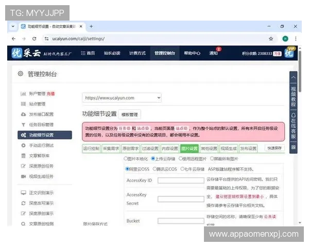Open 计费方式 in top navigation
Screen dimensions: 309x247
click(138, 53)
